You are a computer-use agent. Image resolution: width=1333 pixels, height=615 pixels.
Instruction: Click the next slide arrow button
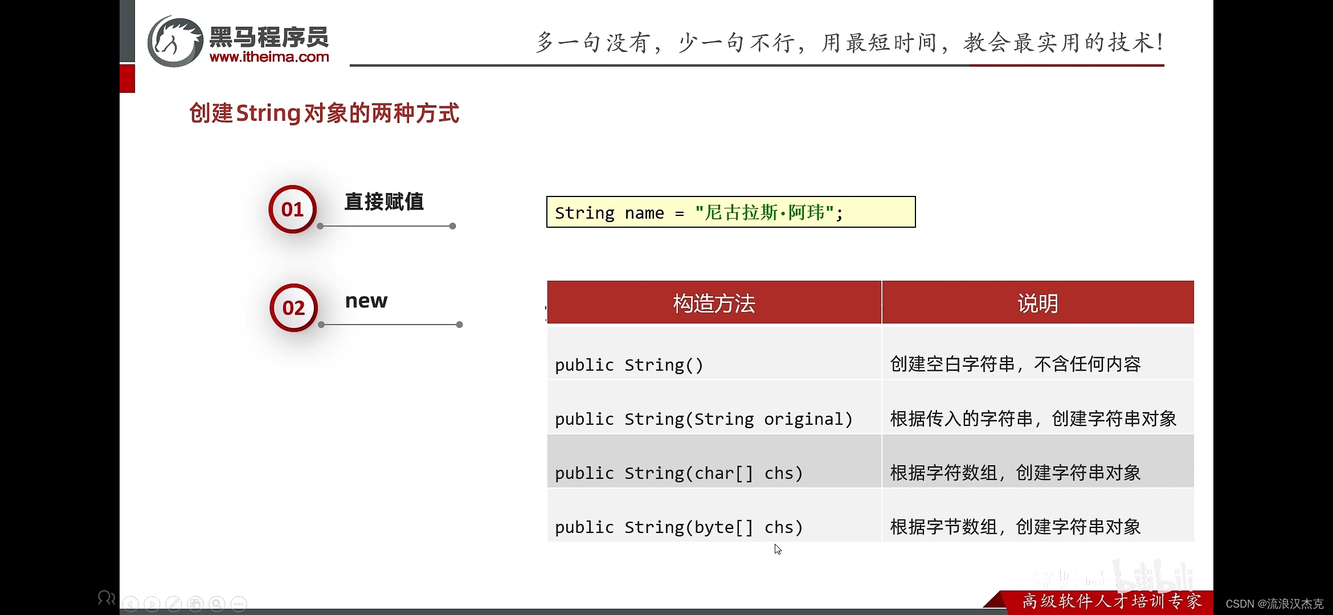(x=152, y=604)
